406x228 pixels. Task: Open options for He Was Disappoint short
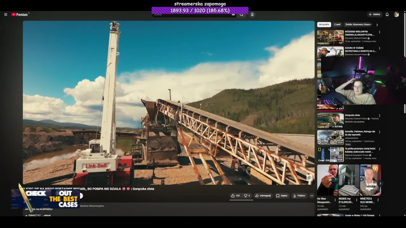[x=335, y=200]
